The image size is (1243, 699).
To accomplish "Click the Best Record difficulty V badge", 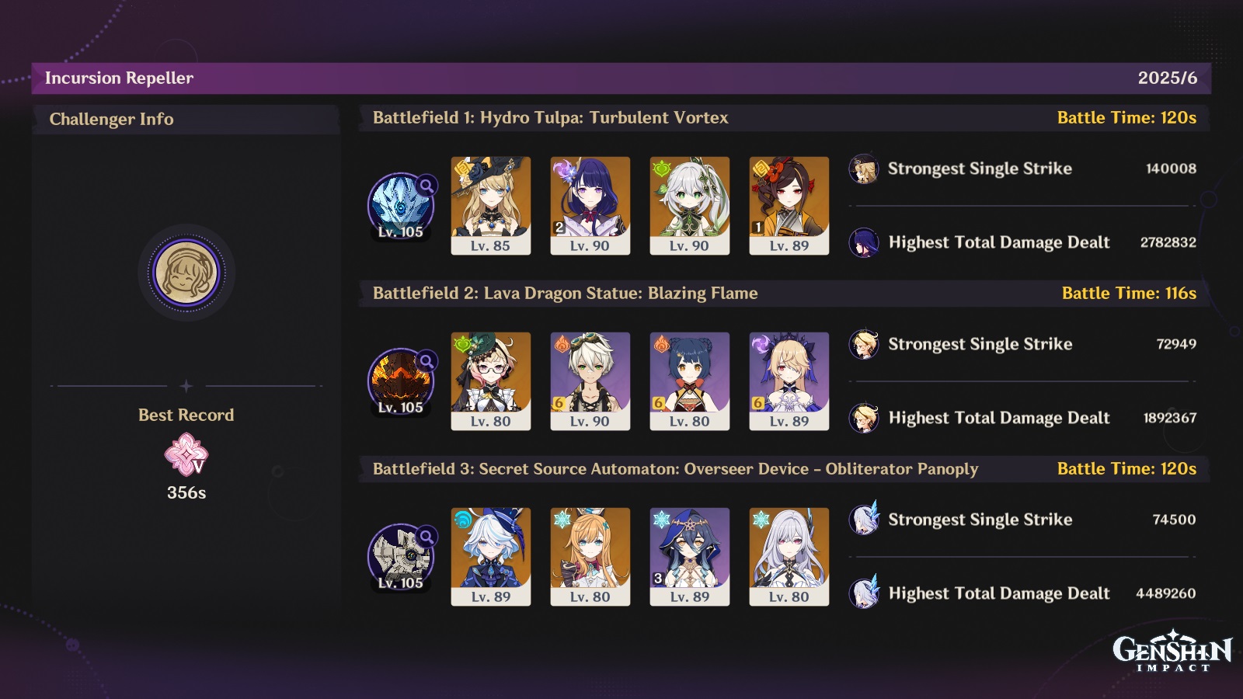I will pos(186,454).
